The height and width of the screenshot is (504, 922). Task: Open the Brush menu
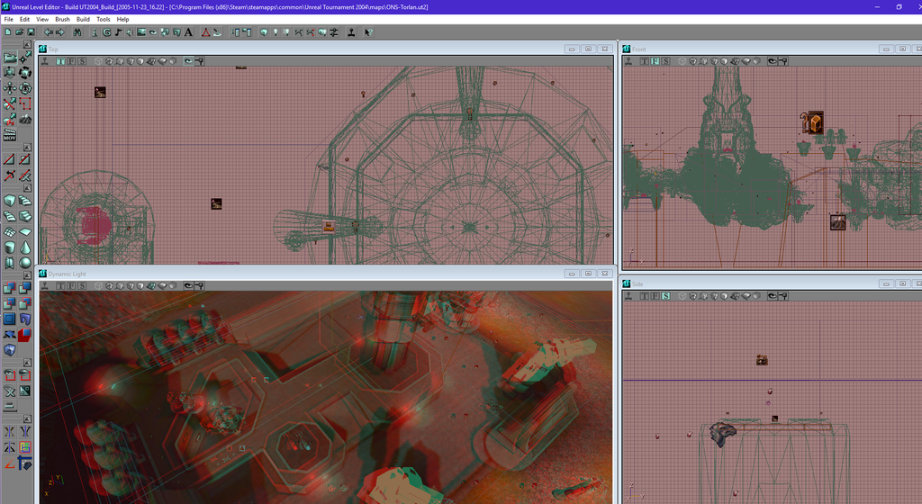62,20
